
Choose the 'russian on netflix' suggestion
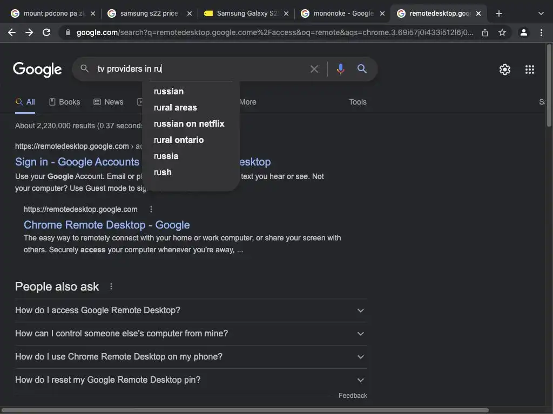click(x=191, y=124)
